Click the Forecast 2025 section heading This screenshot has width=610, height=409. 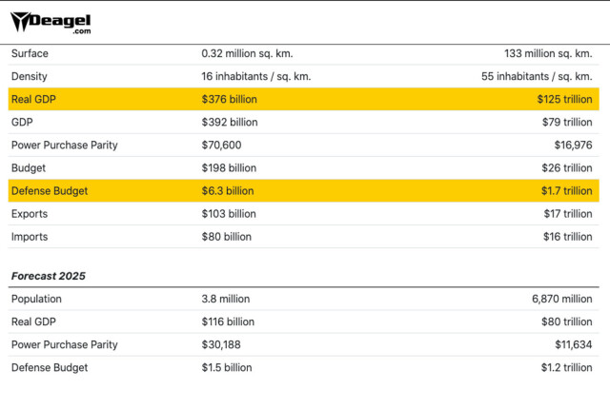pyautogui.click(x=49, y=276)
